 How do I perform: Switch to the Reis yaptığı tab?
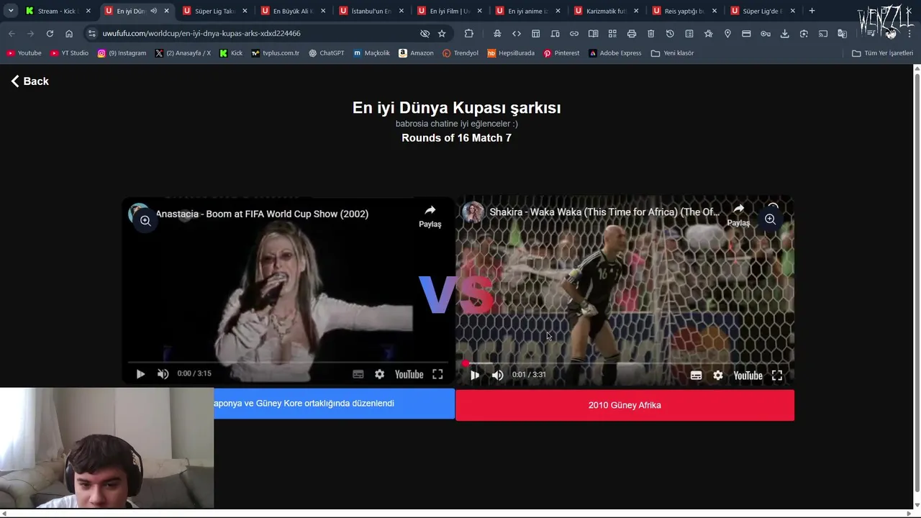pos(684,11)
